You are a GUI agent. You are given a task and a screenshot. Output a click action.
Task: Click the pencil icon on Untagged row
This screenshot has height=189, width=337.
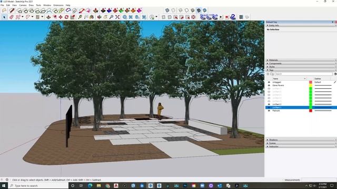click(335, 82)
